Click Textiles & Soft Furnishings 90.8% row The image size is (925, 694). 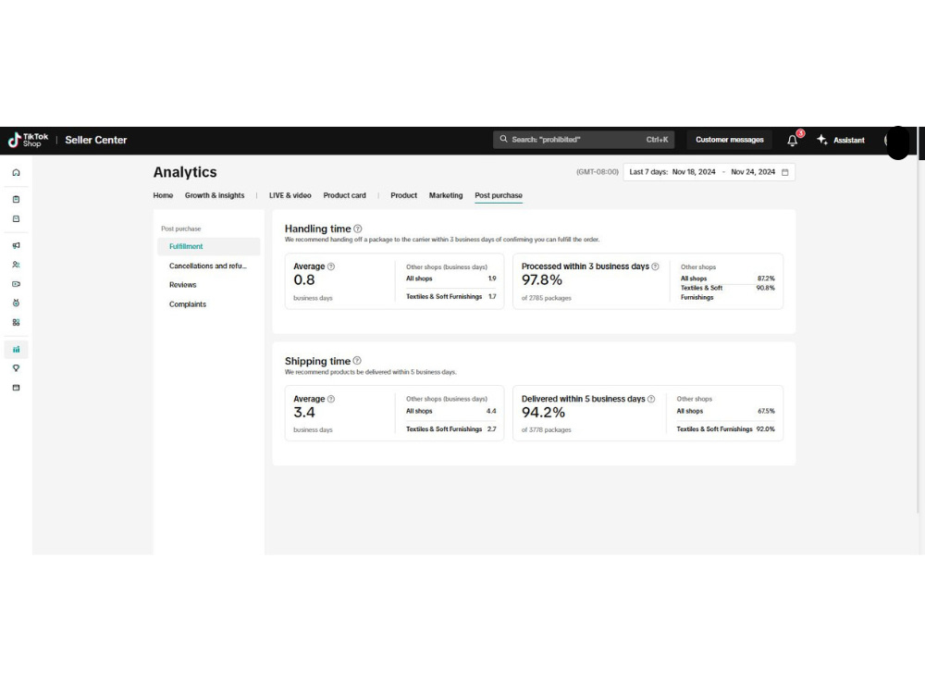pyautogui.click(x=728, y=292)
